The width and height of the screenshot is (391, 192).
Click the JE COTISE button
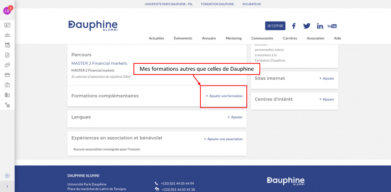click(275, 26)
